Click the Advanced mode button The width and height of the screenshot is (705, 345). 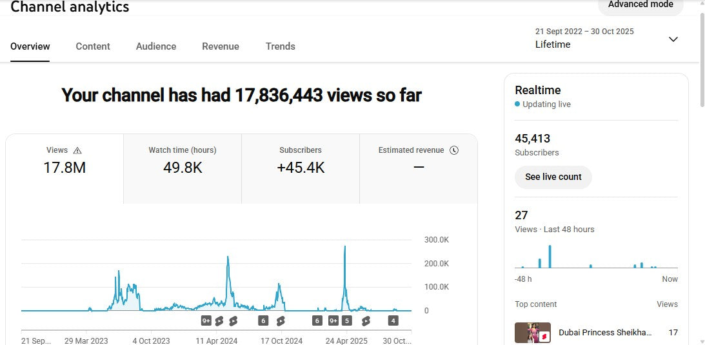(x=640, y=5)
